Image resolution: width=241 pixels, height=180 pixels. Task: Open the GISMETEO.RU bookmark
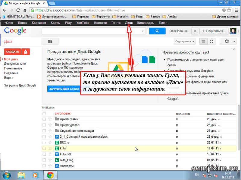(19, 16)
